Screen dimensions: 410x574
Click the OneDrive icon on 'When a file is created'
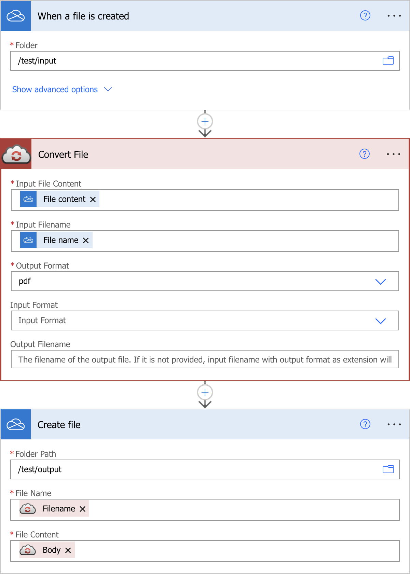(16, 16)
